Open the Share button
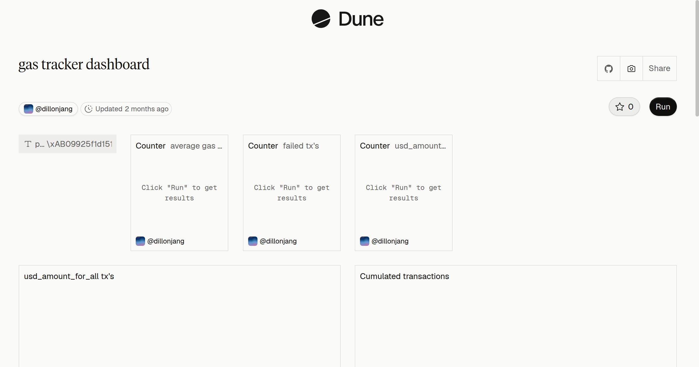Image resolution: width=699 pixels, height=367 pixels. tap(659, 68)
